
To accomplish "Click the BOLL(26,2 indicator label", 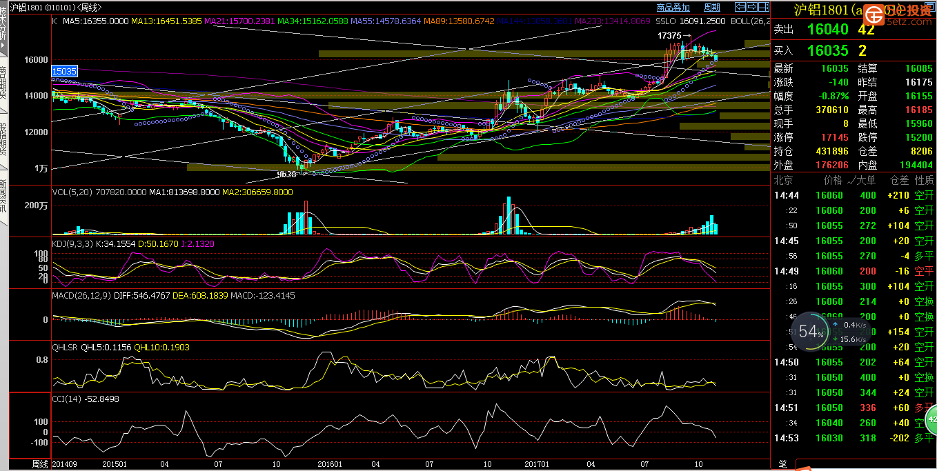I will [750, 21].
